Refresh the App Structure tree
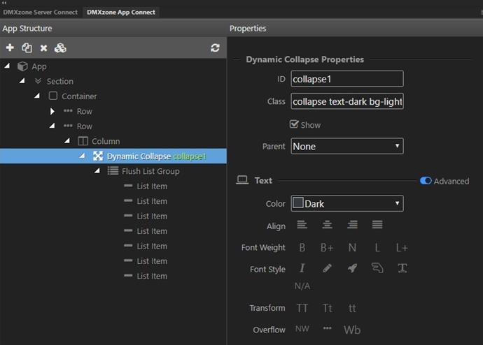 pyautogui.click(x=215, y=47)
